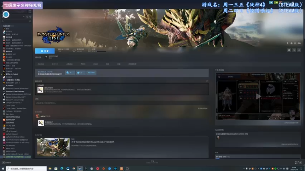Select Assassin's Creed Odyssey in library
305x171 pixels.
[15, 91]
